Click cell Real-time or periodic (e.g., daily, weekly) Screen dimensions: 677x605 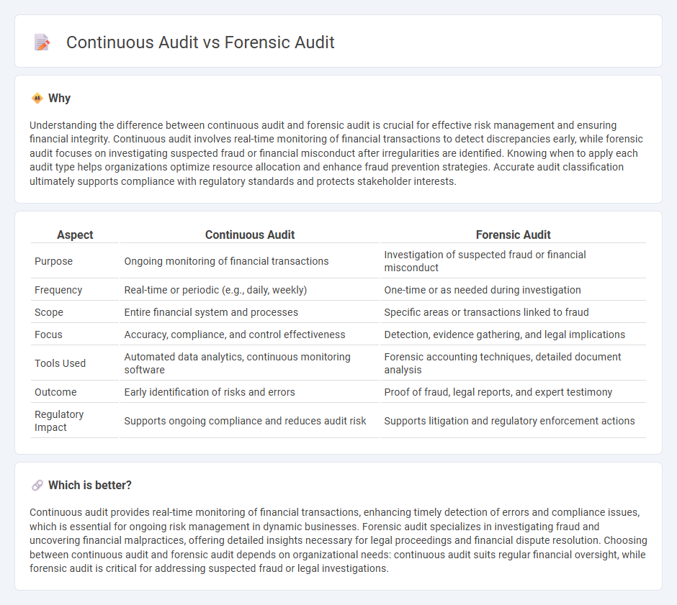(x=250, y=290)
